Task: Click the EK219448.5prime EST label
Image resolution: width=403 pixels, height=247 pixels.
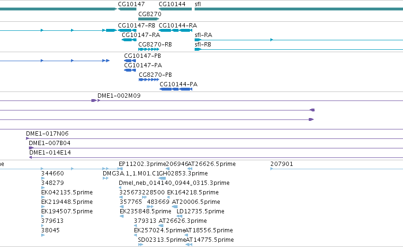Action: 67,202
